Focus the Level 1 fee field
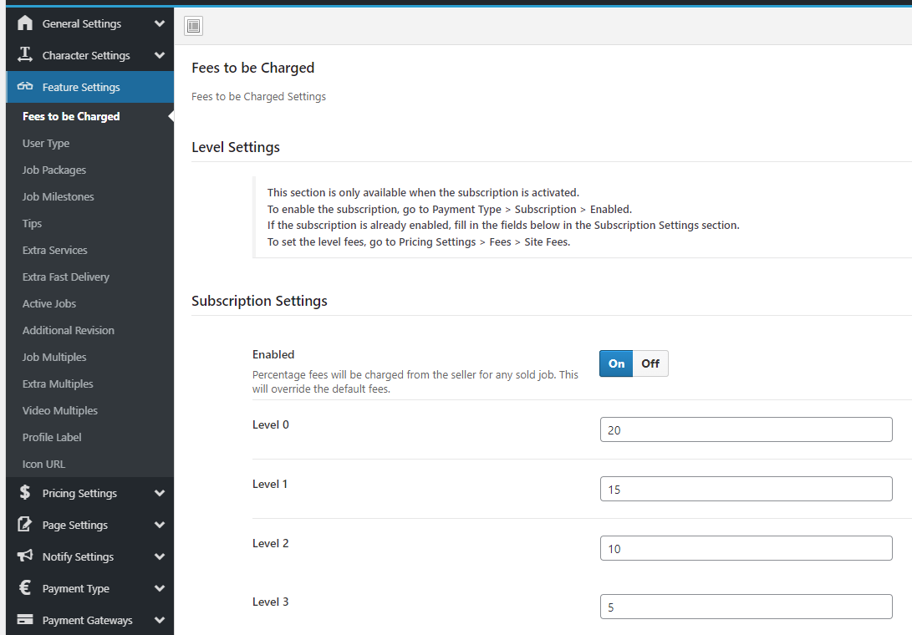The image size is (912, 635). 746,489
